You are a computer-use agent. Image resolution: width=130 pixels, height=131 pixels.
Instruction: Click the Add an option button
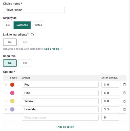click(65, 127)
